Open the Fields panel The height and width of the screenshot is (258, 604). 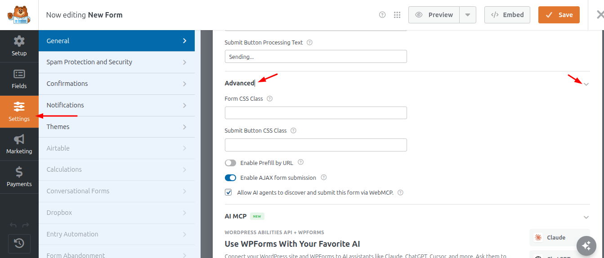[x=19, y=79]
